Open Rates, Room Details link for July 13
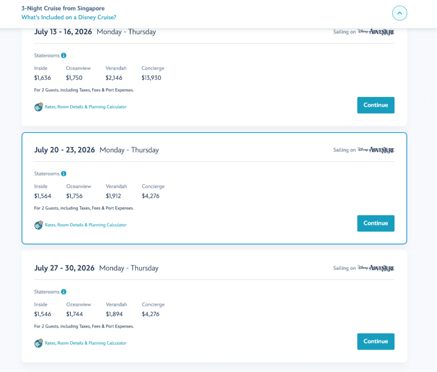This screenshot has width=437, height=372. (x=85, y=107)
